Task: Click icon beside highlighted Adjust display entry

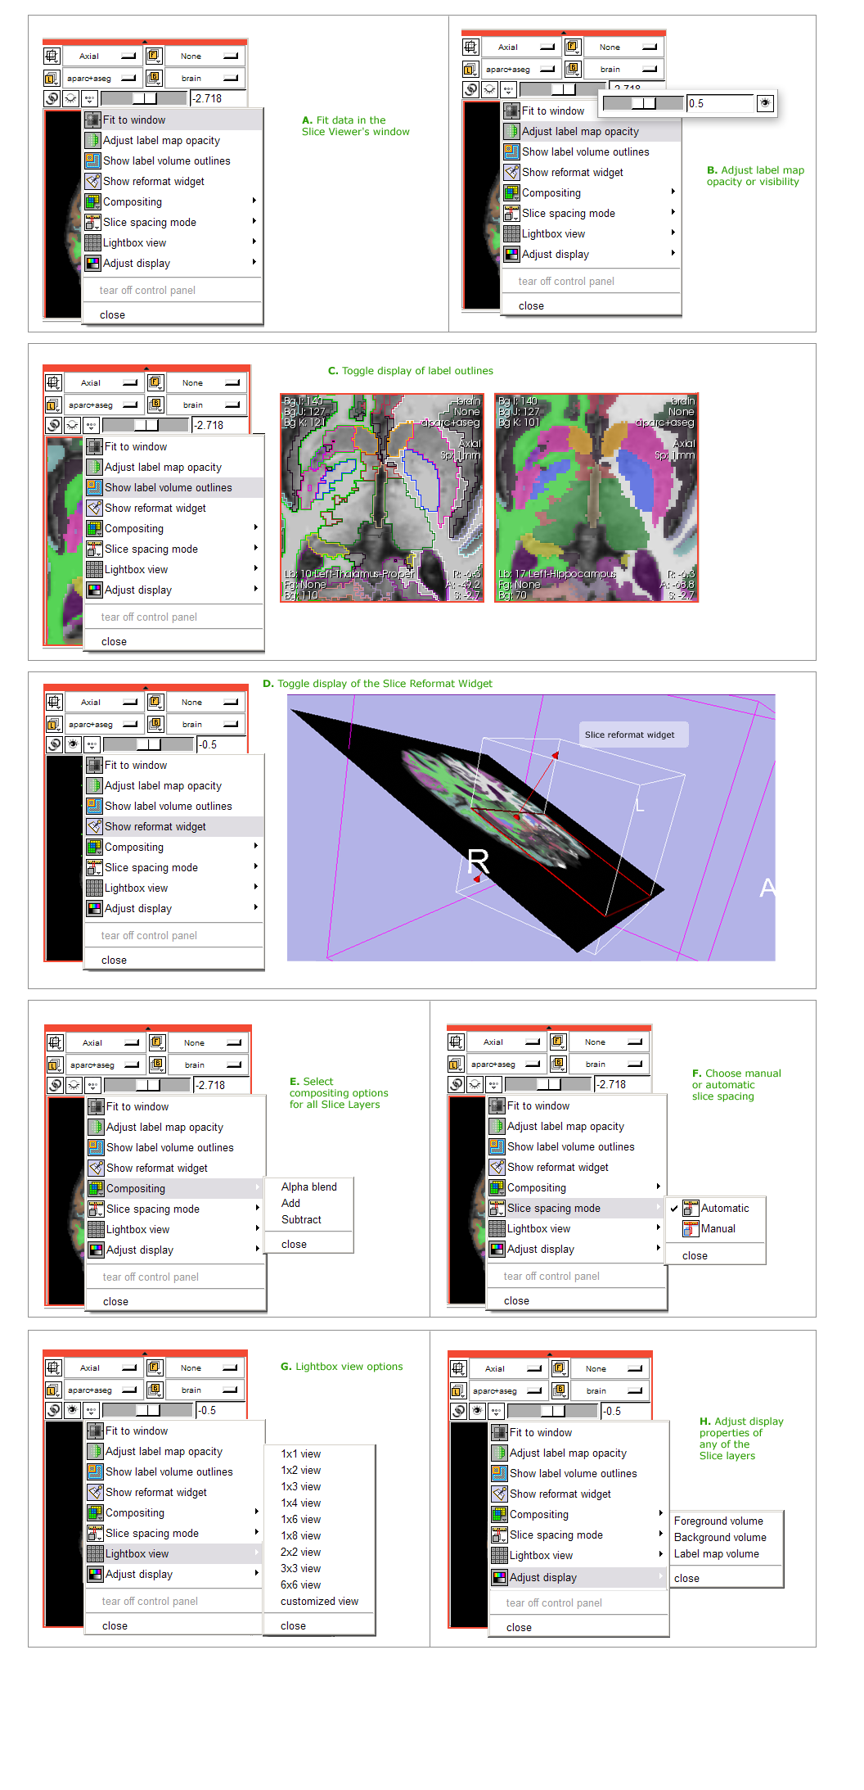Action: click(499, 1577)
